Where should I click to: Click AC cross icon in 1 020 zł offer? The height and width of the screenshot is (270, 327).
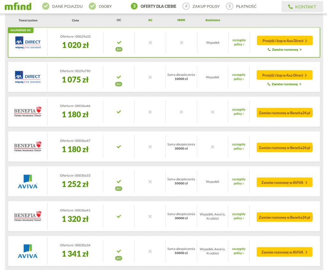(150, 42)
